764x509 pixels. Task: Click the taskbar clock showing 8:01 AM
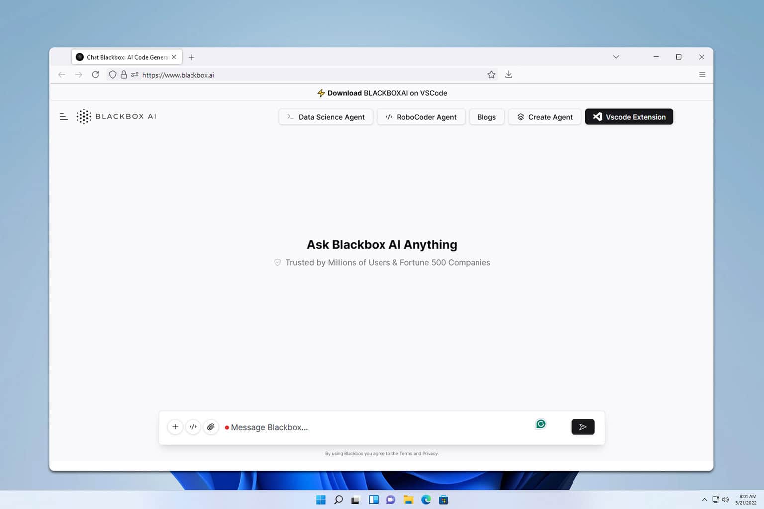click(x=746, y=500)
